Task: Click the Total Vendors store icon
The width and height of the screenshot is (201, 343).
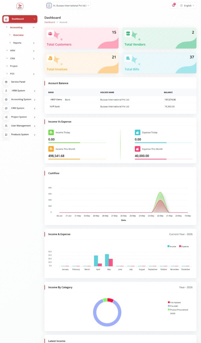Action: (x=128, y=33)
